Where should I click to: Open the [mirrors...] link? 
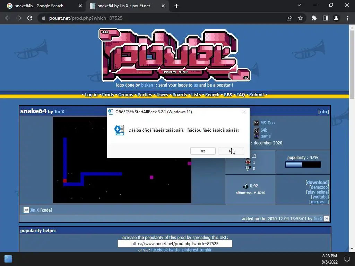coord(319,202)
